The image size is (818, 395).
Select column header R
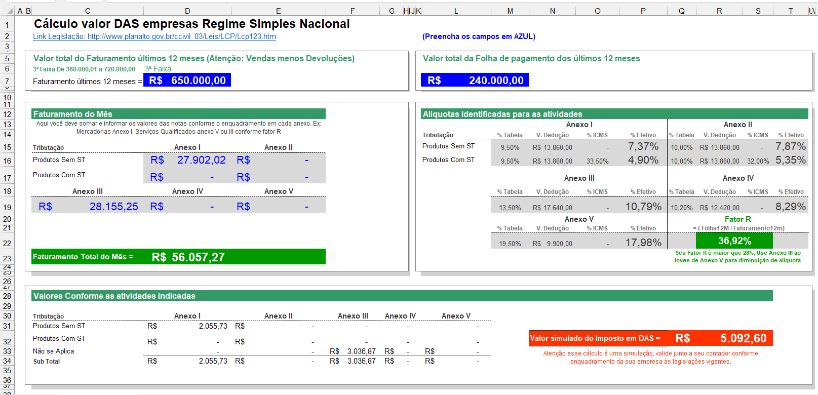pyautogui.click(x=719, y=11)
